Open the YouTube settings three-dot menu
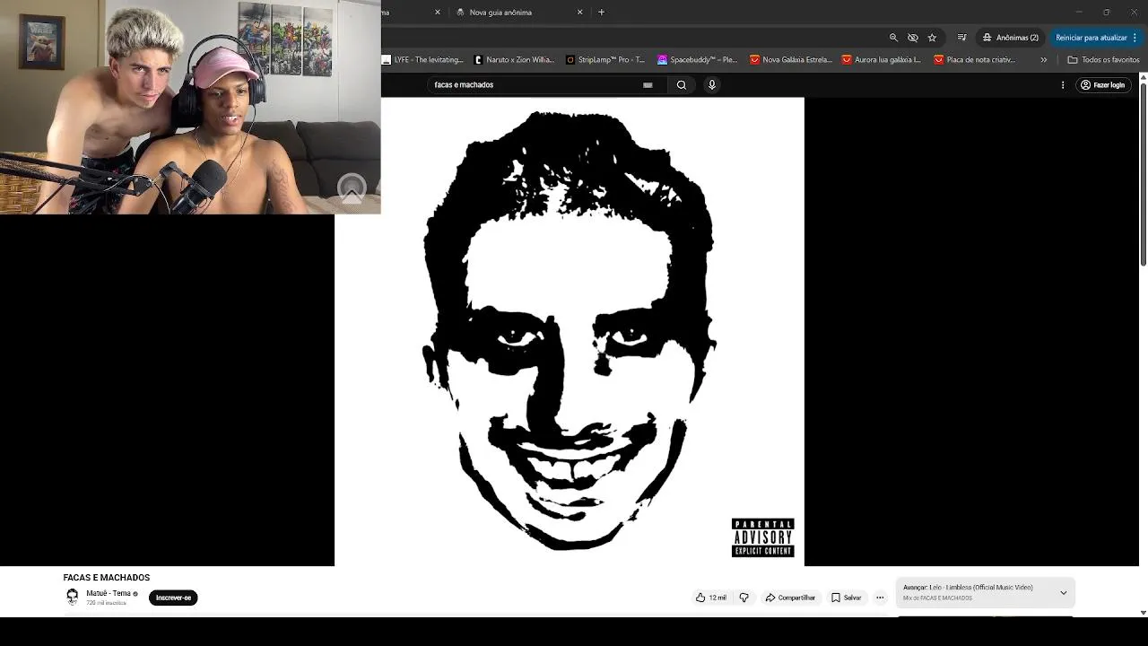This screenshot has height=646, width=1148. [1063, 85]
